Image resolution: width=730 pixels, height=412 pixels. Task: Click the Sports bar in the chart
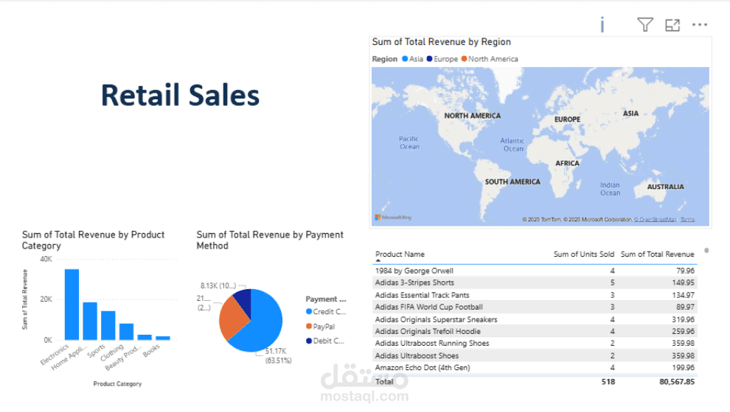[108, 325]
